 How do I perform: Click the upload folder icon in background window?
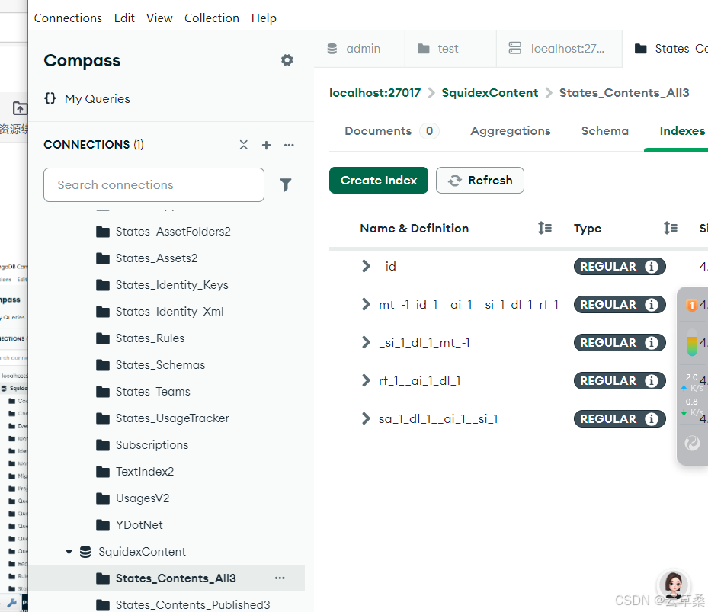pos(20,108)
